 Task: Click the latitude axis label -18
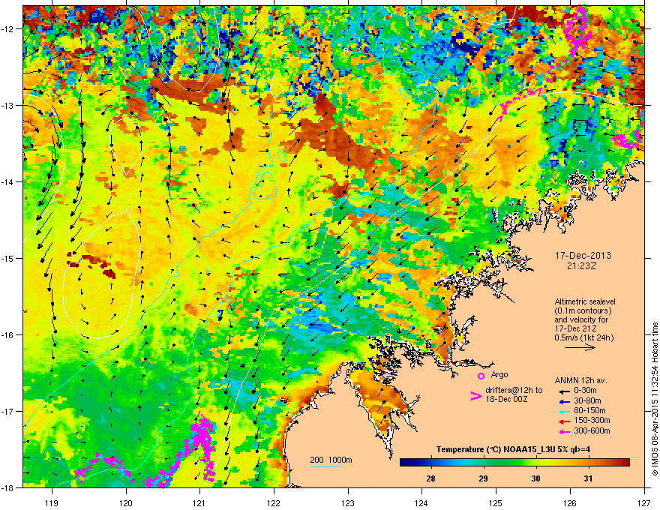pyautogui.click(x=7, y=487)
